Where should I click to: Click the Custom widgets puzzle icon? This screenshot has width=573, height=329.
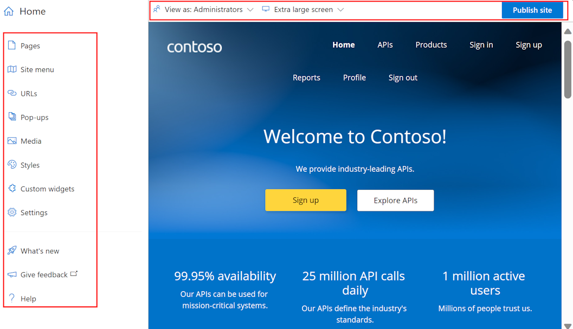[12, 188]
